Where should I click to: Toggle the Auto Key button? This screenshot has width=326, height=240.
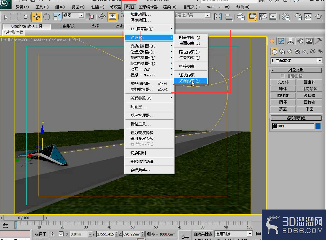coord(203,234)
